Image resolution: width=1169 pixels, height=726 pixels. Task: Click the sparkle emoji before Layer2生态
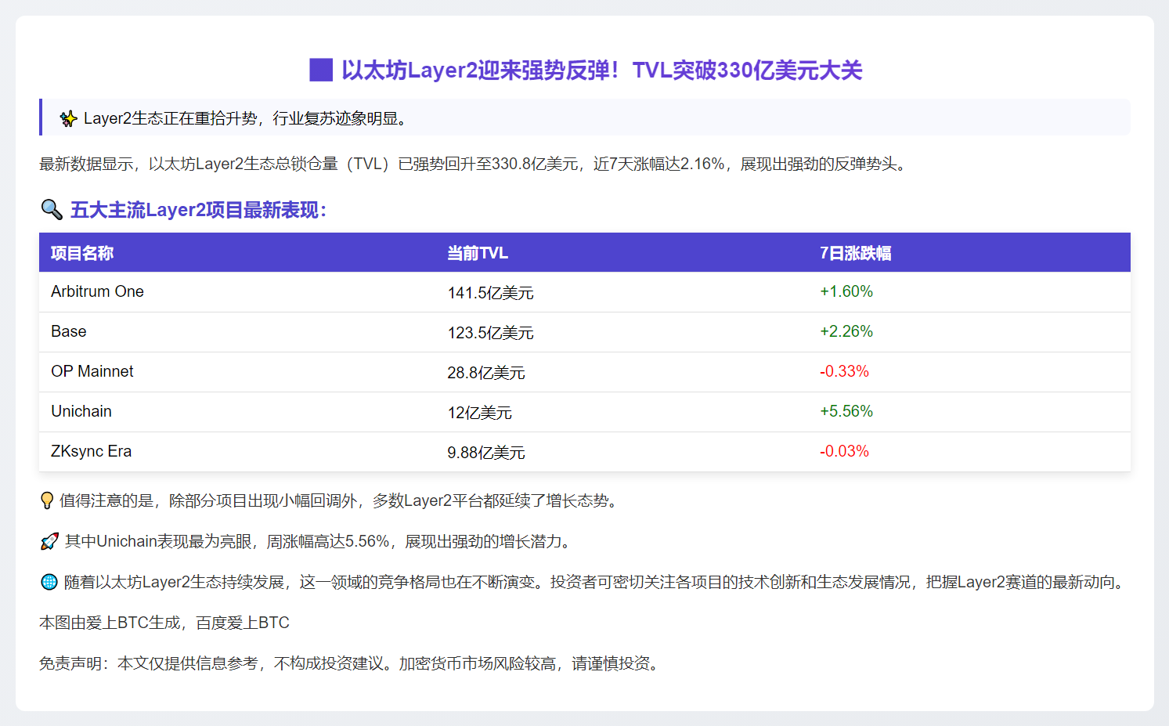point(68,118)
